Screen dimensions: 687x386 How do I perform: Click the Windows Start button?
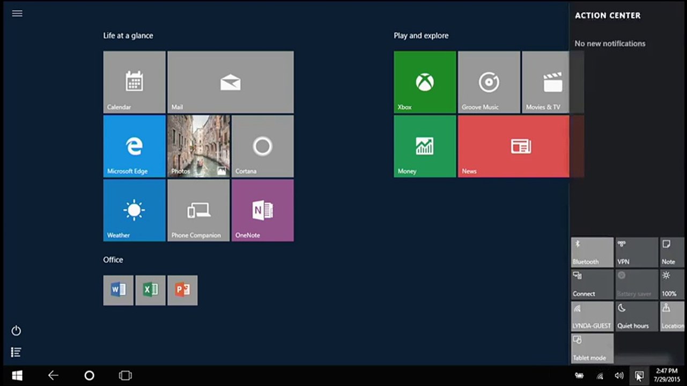tap(17, 376)
